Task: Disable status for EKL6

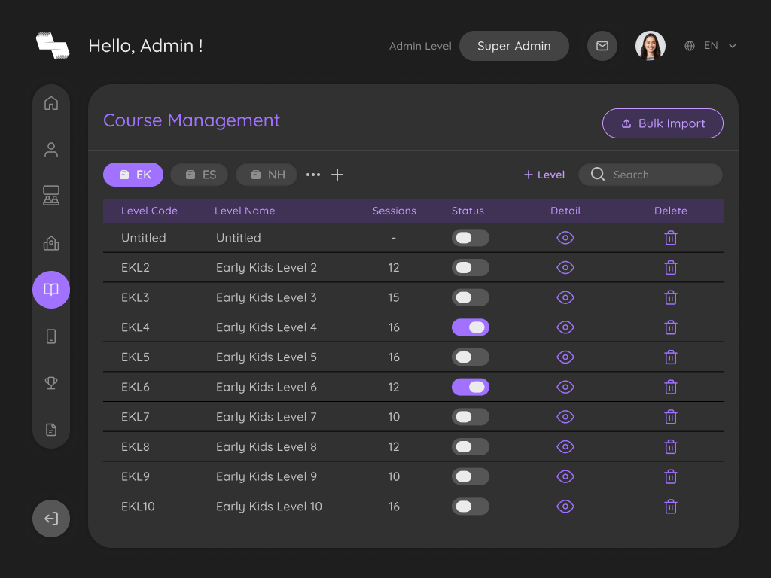Action: point(470,388)
